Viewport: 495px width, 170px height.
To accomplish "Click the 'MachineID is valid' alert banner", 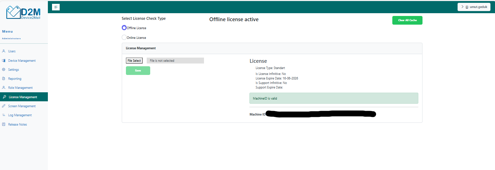I will [x=333, y=98].
